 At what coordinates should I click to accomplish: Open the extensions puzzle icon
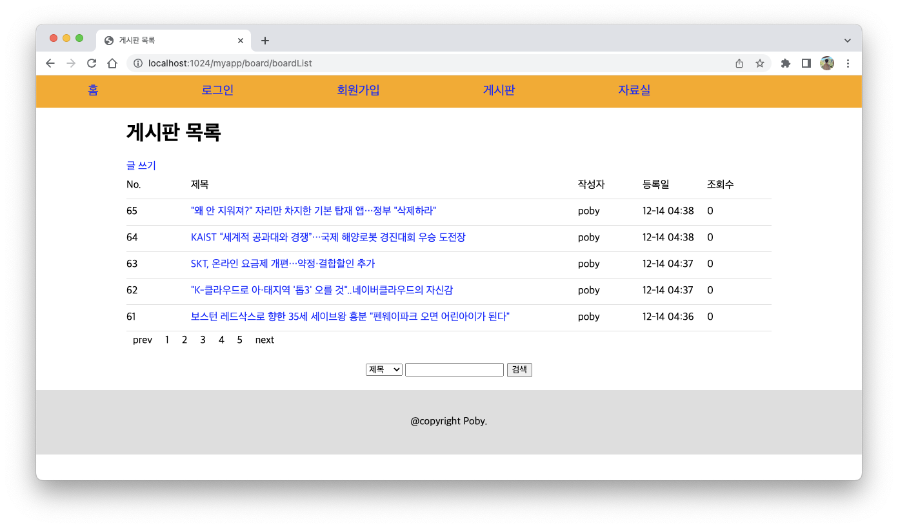pos(785,63)
